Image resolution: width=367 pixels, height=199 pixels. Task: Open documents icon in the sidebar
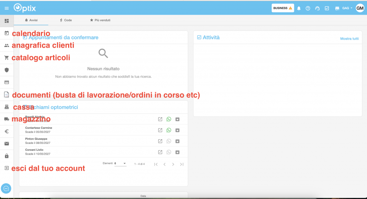tap(6, 94)
